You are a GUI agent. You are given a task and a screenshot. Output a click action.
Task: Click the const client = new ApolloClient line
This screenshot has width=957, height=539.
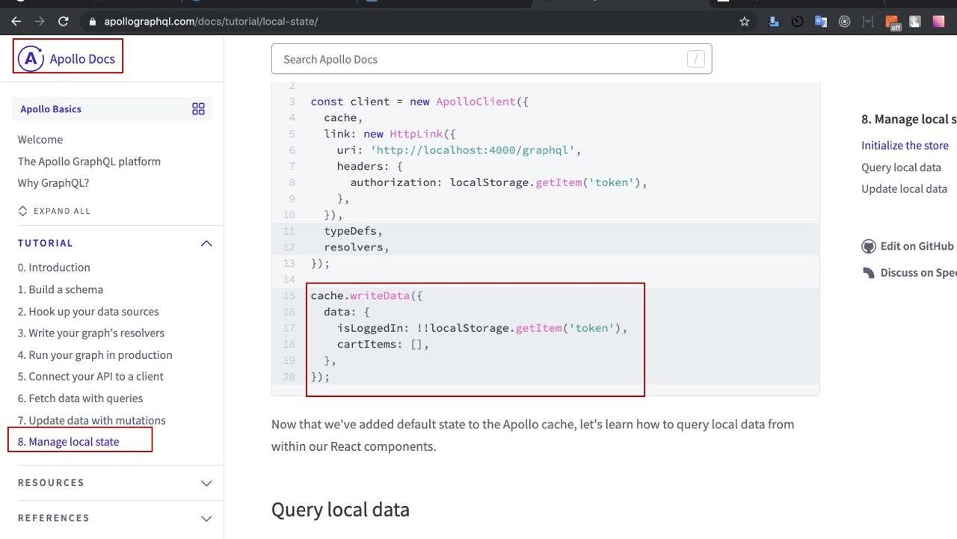(419, 102)
